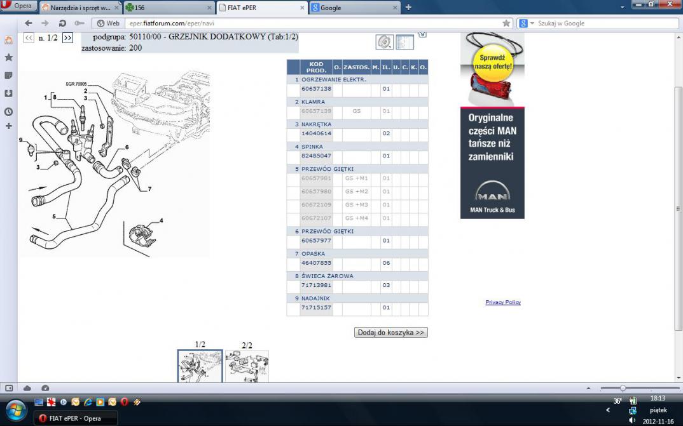Screen dimensions: 683x426
Task: Focus the address bar URL
Action: (x=314, y=23)
